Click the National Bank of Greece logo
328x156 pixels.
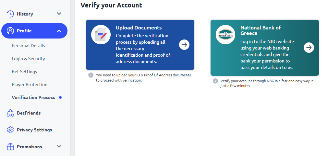tap(225, 34)
